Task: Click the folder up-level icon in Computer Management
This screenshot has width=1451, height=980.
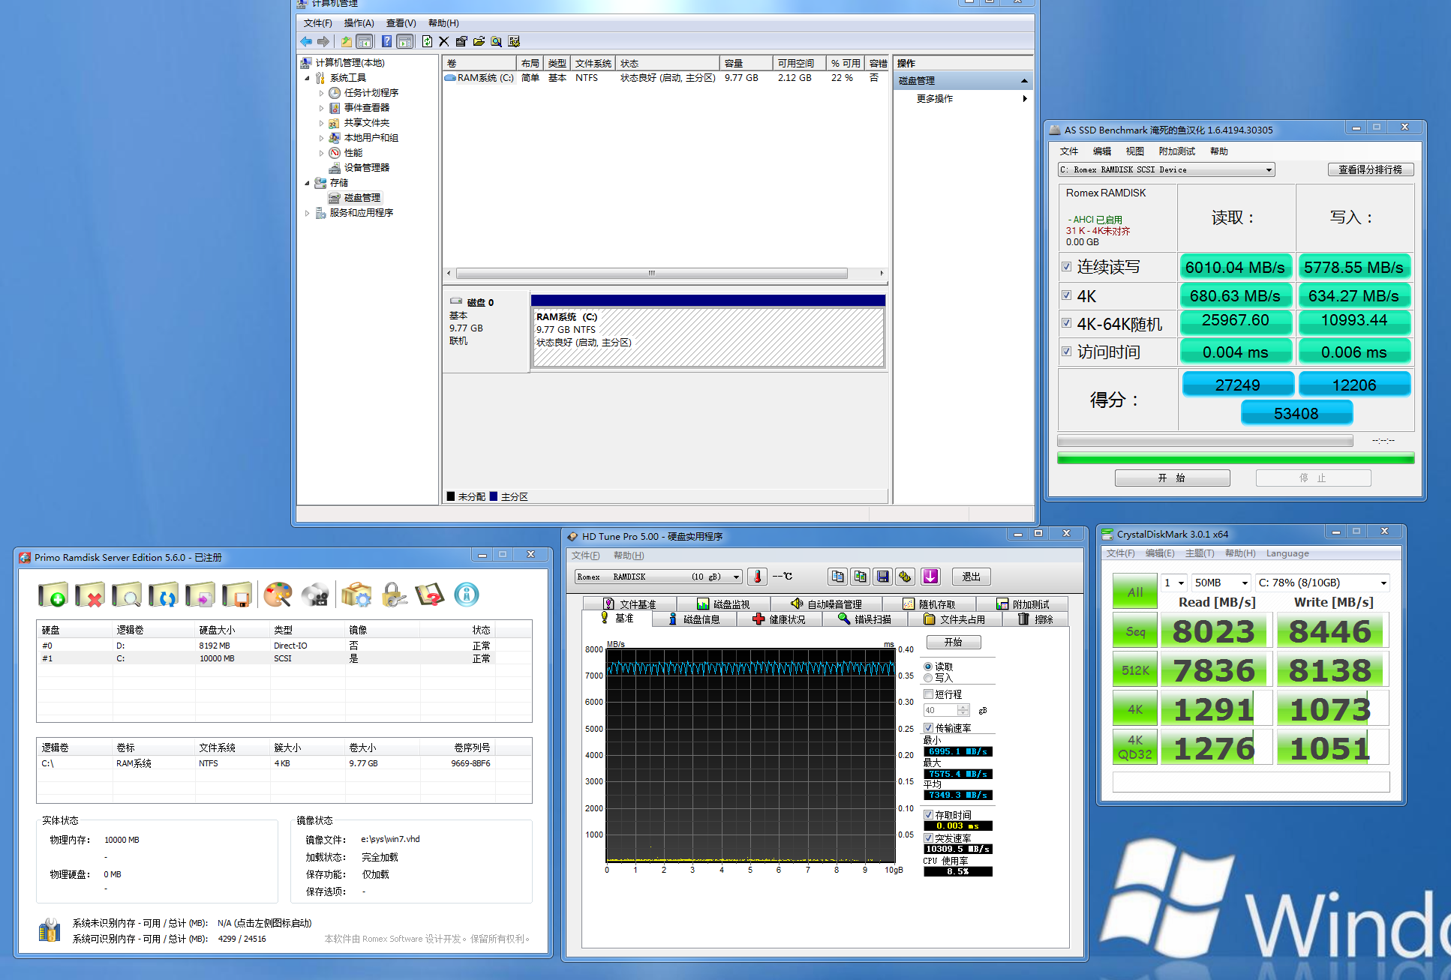Action: pyautogui.click(x=346, y=42)
